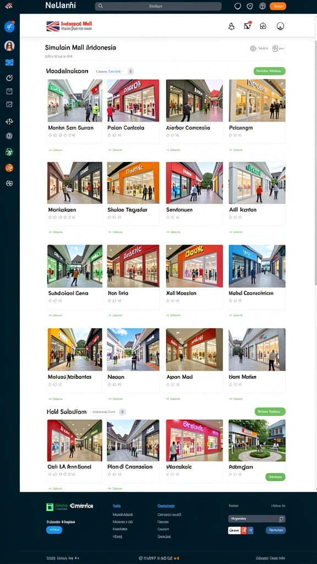Open the Palan Canlcala store thumbnail
Screen dimensions: 317x564
tap(133, 100)
